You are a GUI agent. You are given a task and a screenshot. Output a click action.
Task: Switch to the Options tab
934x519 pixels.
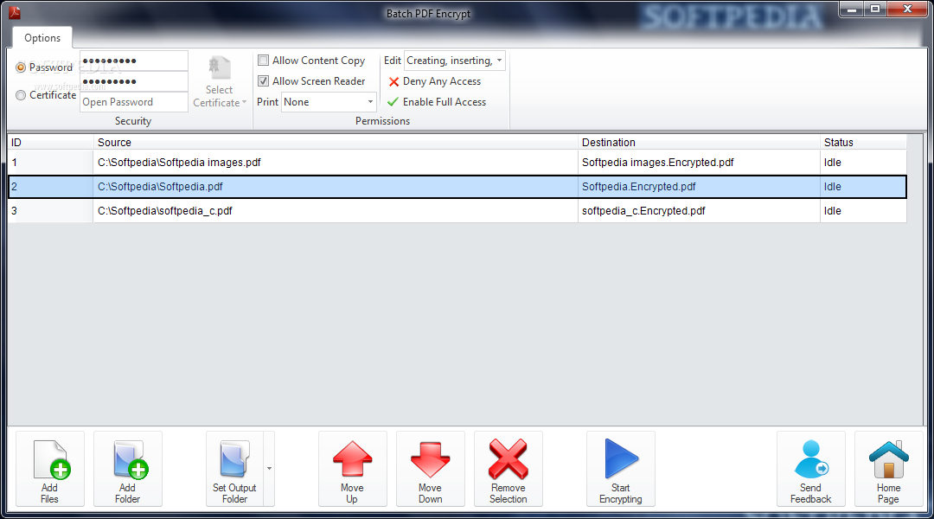[x=42, y=37]
